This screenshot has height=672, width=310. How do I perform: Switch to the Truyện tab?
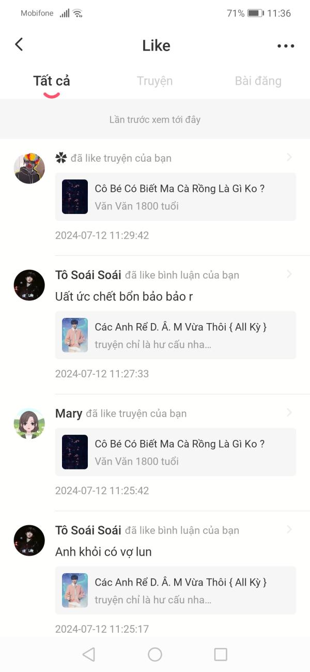154,81
